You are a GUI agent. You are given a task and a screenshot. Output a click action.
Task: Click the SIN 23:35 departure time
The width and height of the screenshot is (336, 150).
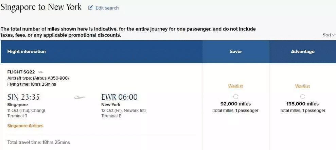click(x=23, y=97)
